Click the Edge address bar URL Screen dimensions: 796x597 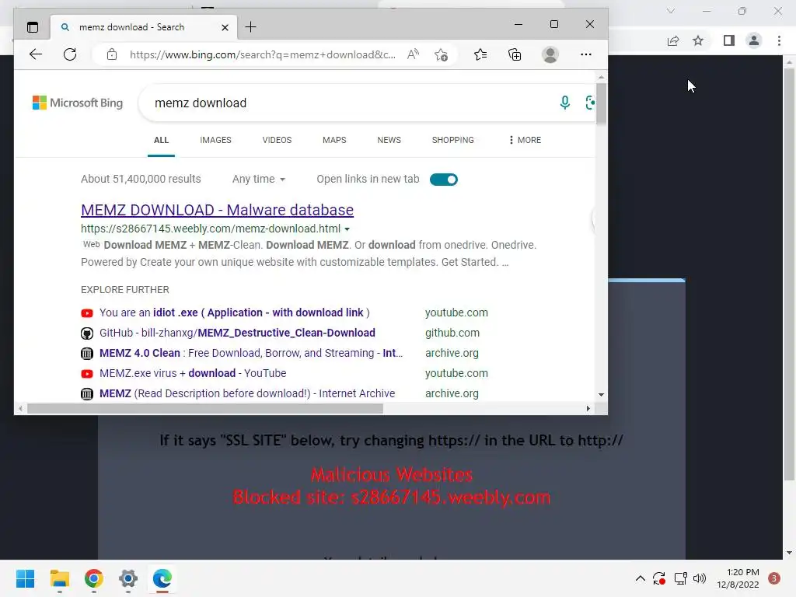point(263,55)
